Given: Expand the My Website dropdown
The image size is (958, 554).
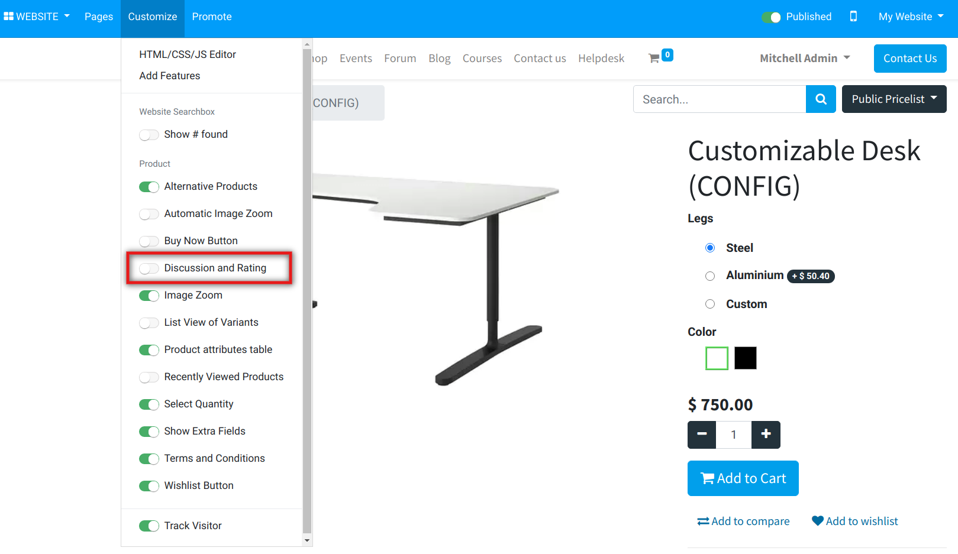Looking at the screenshot, I should coord(910,17).
